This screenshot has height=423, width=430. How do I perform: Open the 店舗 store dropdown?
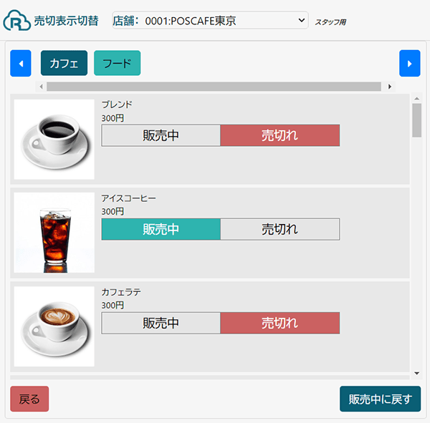pyautogui.click(x=210, y=21)
